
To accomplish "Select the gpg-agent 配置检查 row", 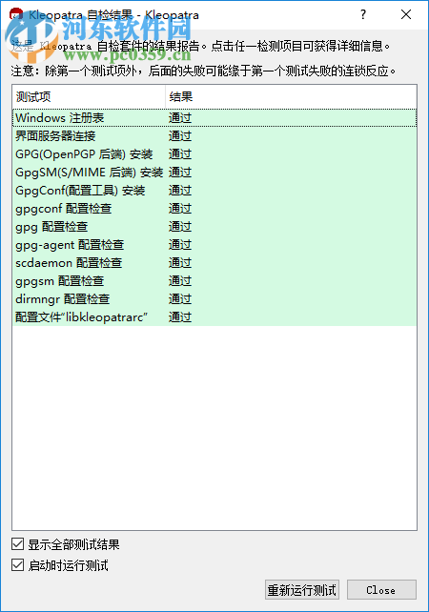I will (x=214, y=245).
